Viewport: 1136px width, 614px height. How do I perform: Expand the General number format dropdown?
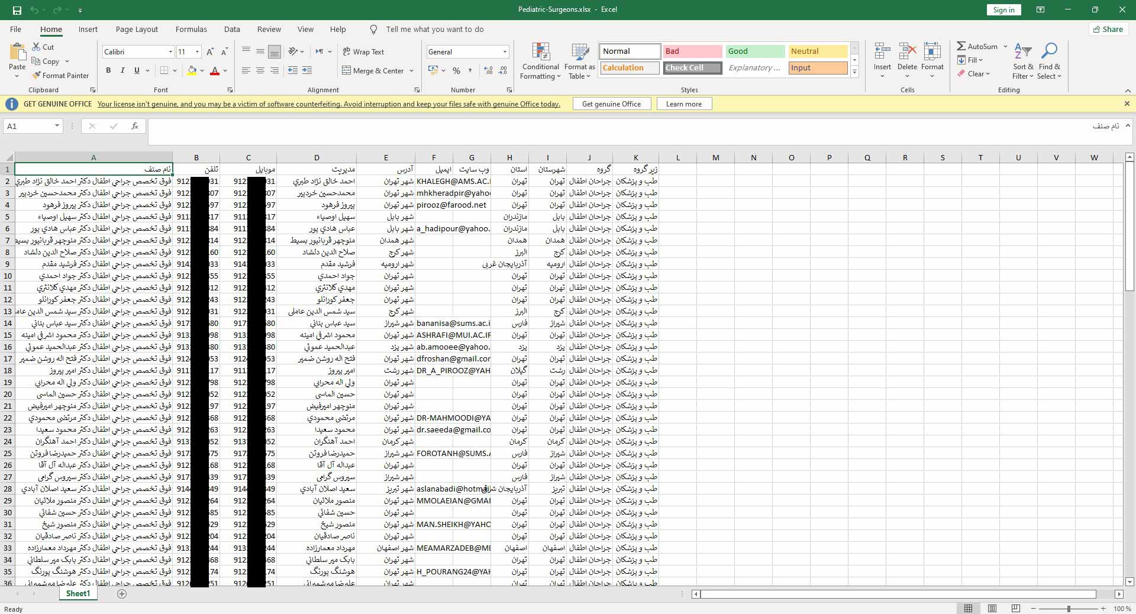(505, 52)
